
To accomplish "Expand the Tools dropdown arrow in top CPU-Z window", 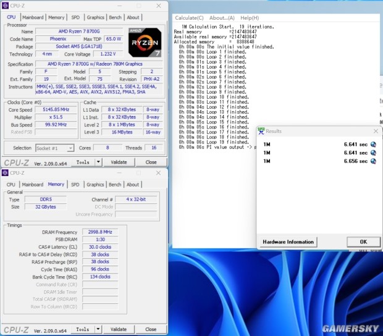I will pos(98,162).
